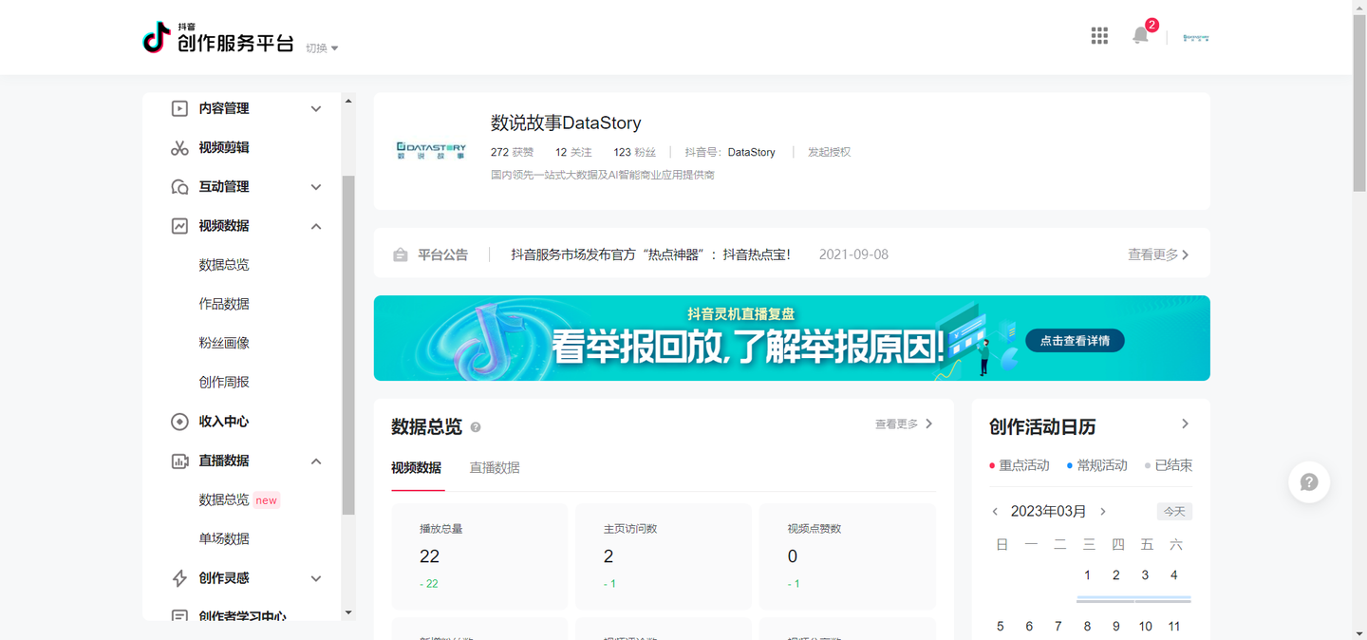Open 视频剪辑 in sidebar

click(x=224, y=147)
